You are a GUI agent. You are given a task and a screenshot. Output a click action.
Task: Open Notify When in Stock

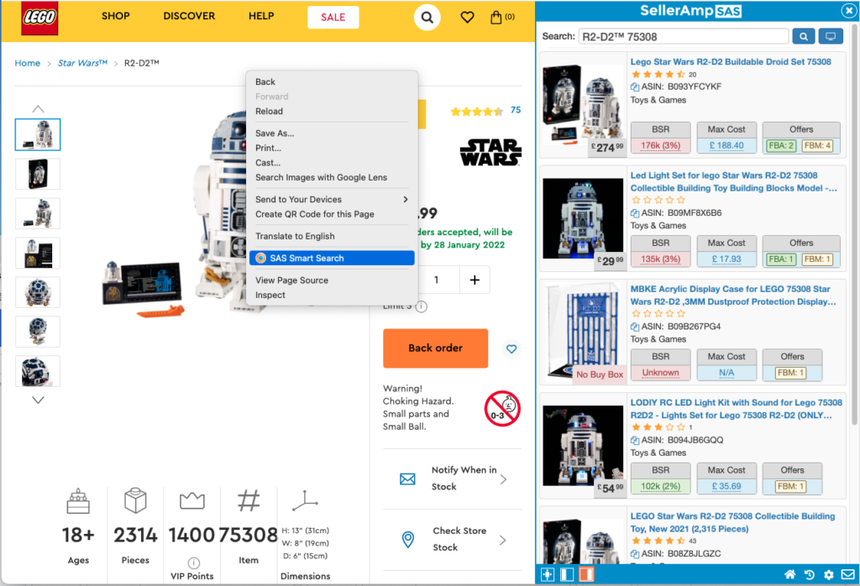452,479
